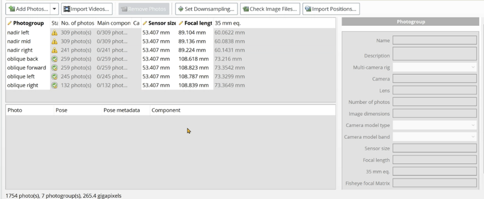Click the Component column header

click(x=166, y=110)
